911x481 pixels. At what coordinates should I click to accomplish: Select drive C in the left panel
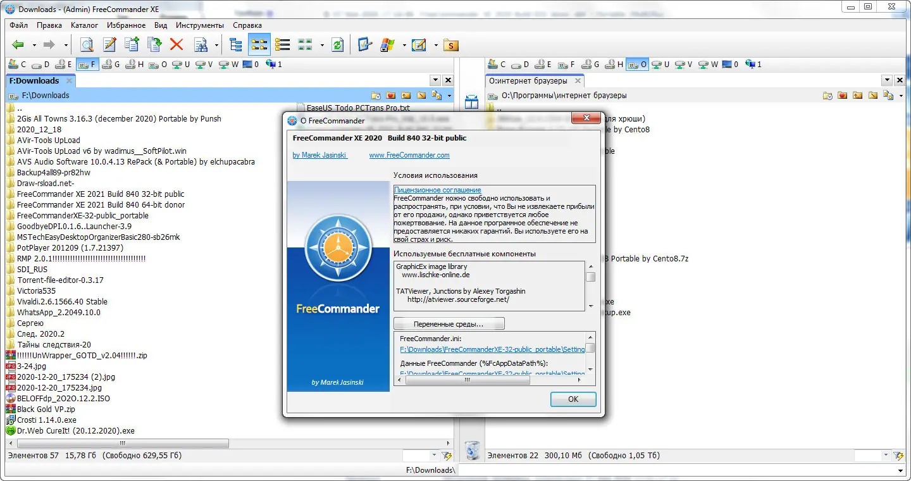[x=17, y=64]
